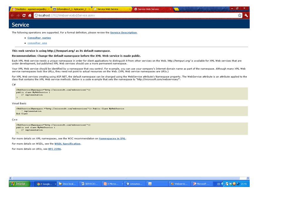Open the Service Description link
Viewport: 282px width, 211px height.
click(x=123, y=33)
